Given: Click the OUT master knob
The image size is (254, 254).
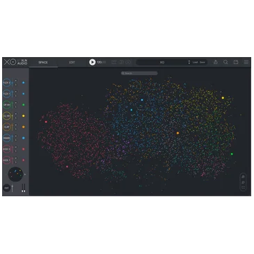Looking at the screenshot, I should (x=7, y=188).
